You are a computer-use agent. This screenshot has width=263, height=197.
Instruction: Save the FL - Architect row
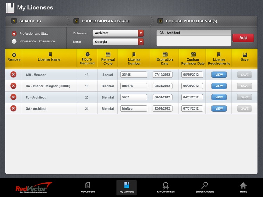(x=244, y=97)
